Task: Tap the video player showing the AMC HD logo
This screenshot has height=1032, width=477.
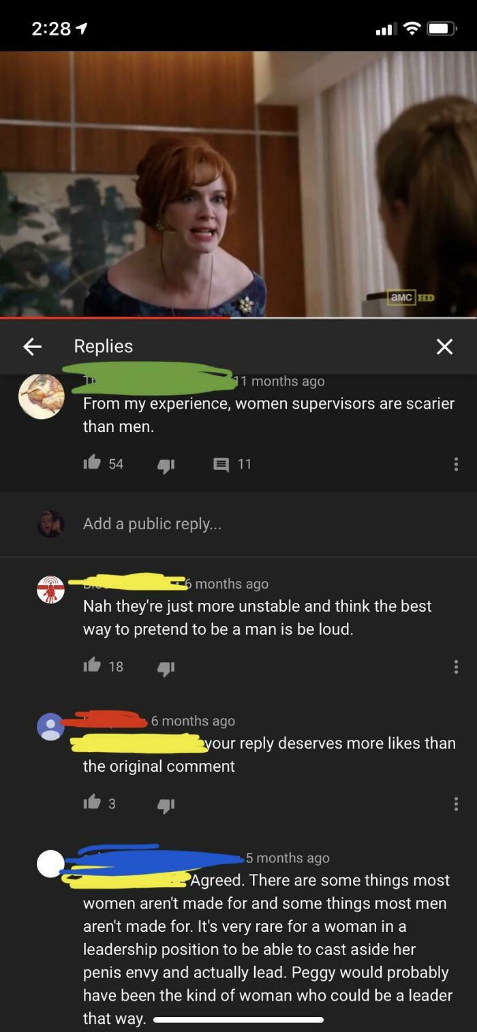Action: click(x=238, y=184)
